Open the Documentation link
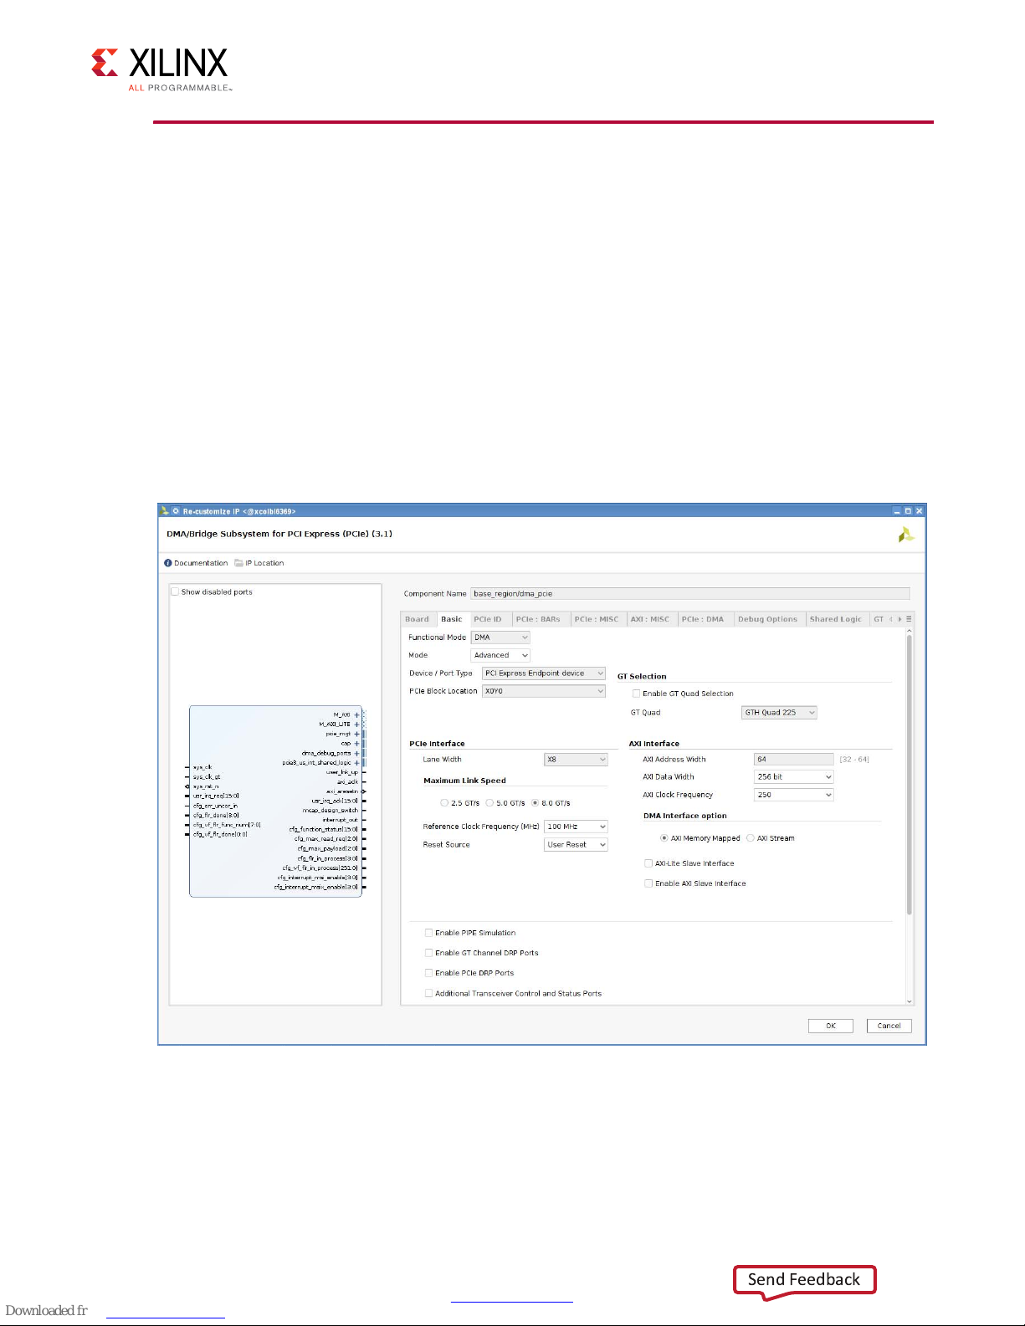1025x1326 pixels. [201, 563]
